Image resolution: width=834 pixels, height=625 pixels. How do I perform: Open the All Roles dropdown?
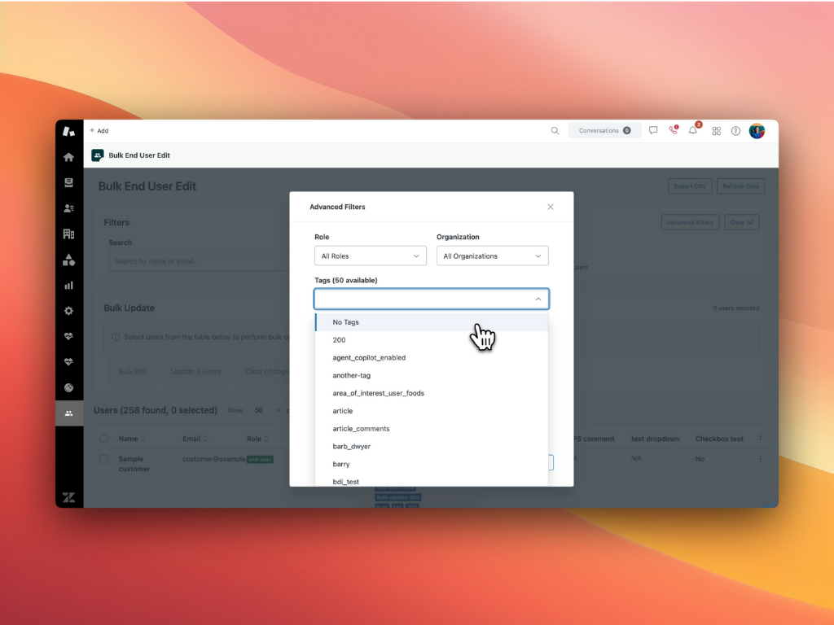pos(370,255)
